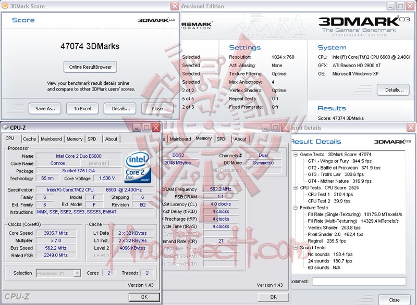Image resolution: width=417 pixels, height=305 pixels.
Task: Open System Details in 3DMark main window
Action: (393, 90)
